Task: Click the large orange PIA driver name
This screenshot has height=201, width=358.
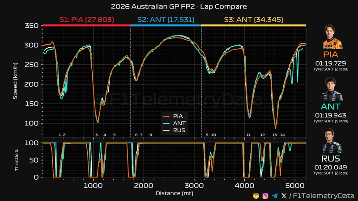Action: pos(331,54)
